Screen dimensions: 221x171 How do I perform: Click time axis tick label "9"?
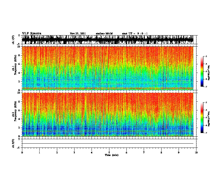click(x=179, y=153)
